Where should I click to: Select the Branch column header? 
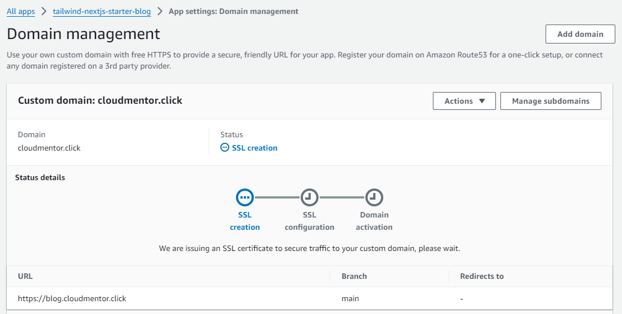point(354,276)
